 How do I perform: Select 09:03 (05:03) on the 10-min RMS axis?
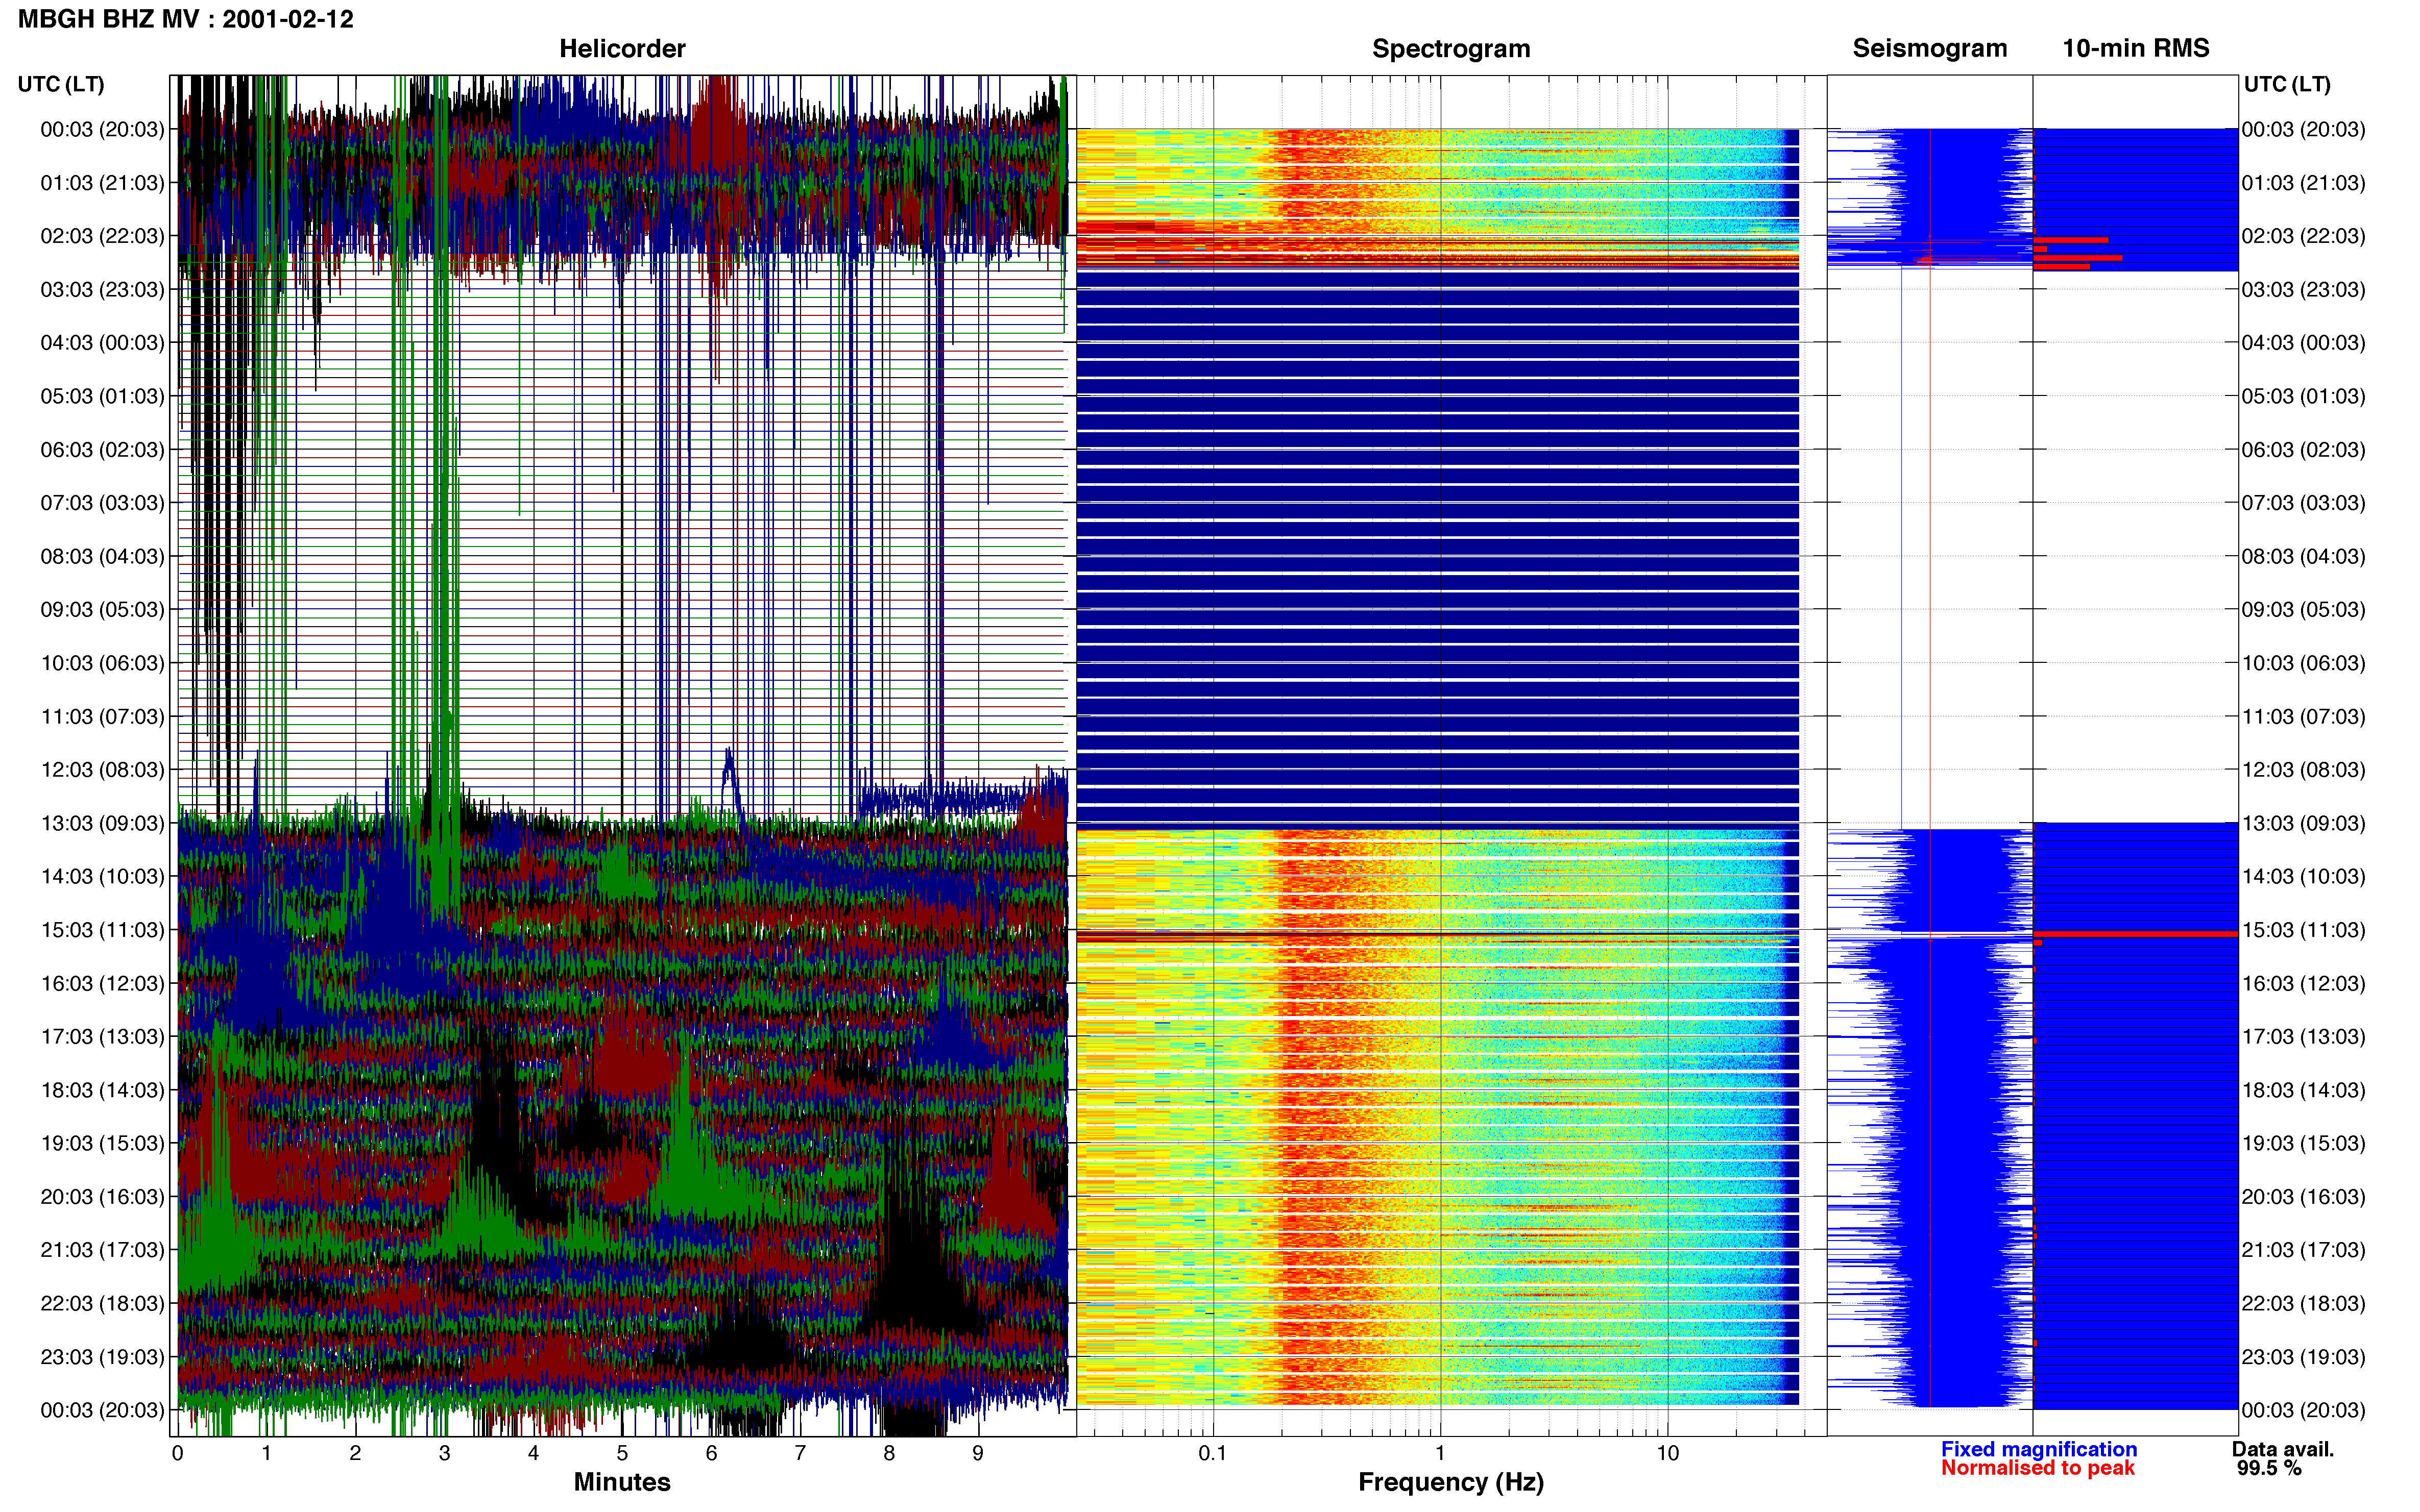tap(2303, 609)
